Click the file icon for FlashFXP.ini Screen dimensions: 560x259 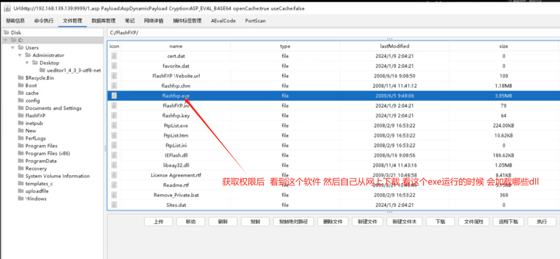click(114, 106)
